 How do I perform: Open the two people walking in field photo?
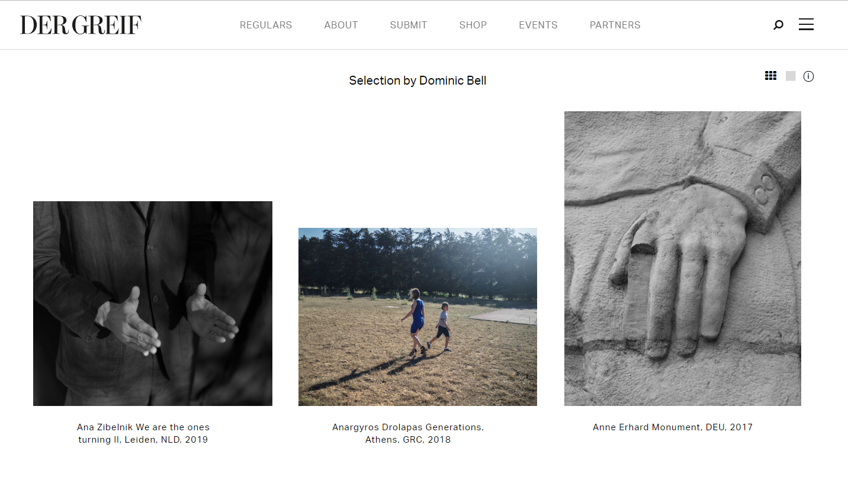[x=417, y=317]
